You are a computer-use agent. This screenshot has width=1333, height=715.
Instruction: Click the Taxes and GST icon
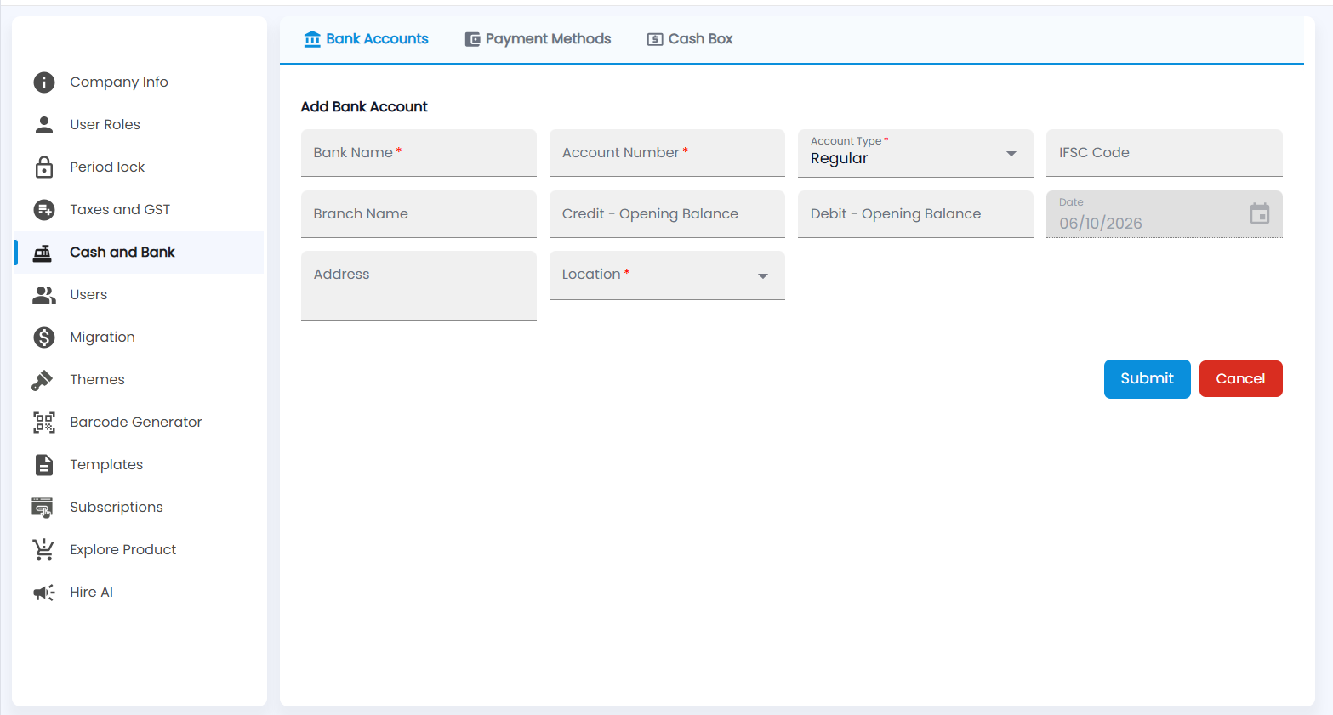(x=44, y=210)
